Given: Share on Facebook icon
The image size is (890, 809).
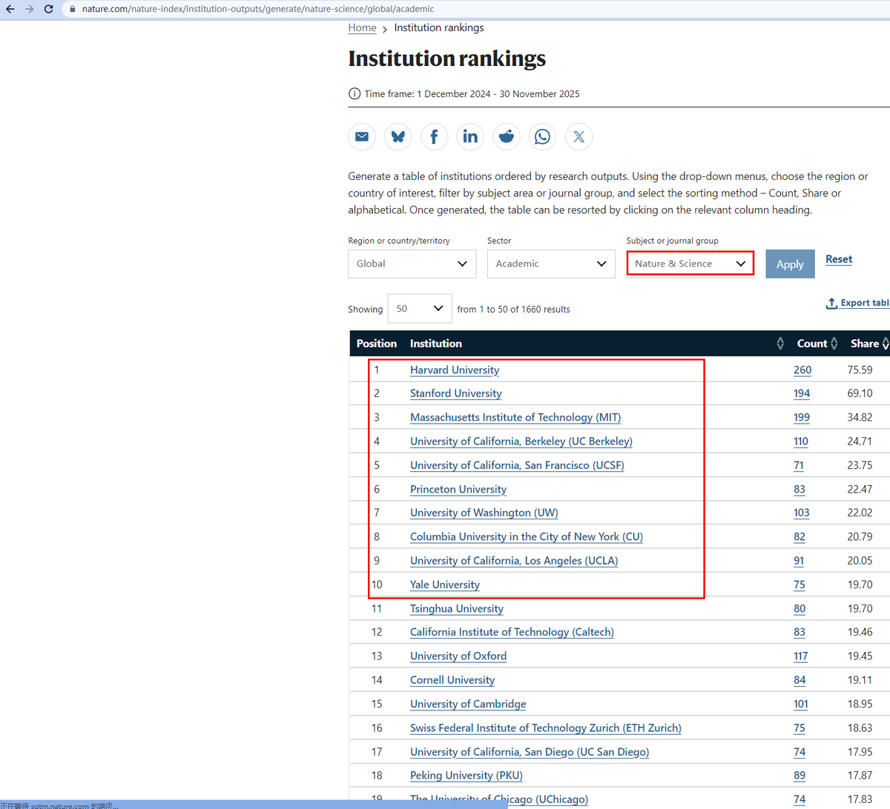Looking at the screenshot, I should pos(434,136).
